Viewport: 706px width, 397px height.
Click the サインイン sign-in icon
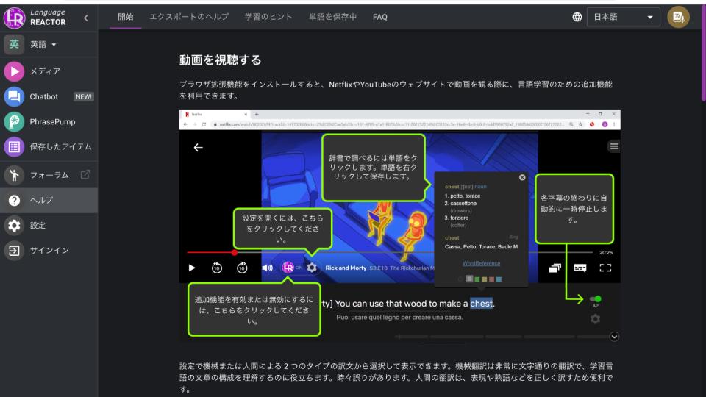click(x=14, y=250)
